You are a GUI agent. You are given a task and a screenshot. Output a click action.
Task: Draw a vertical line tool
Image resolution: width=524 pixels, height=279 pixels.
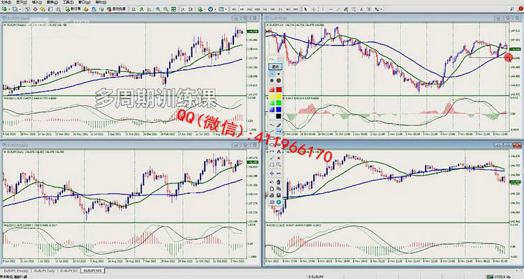323,9
